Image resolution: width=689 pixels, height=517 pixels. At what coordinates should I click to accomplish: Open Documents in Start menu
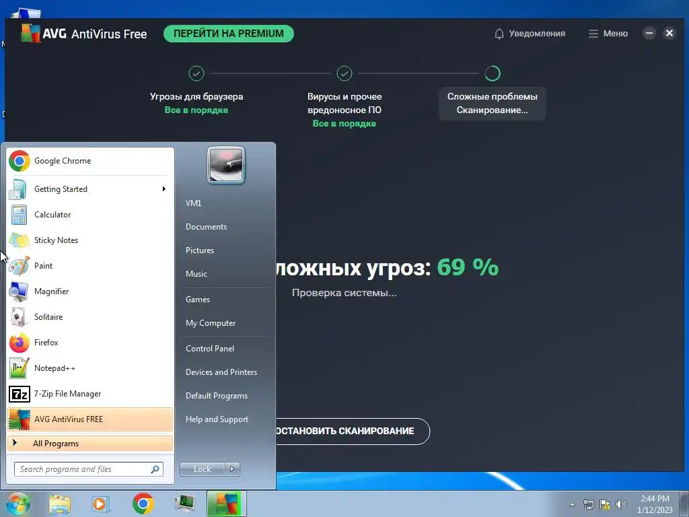pos(206,227)
